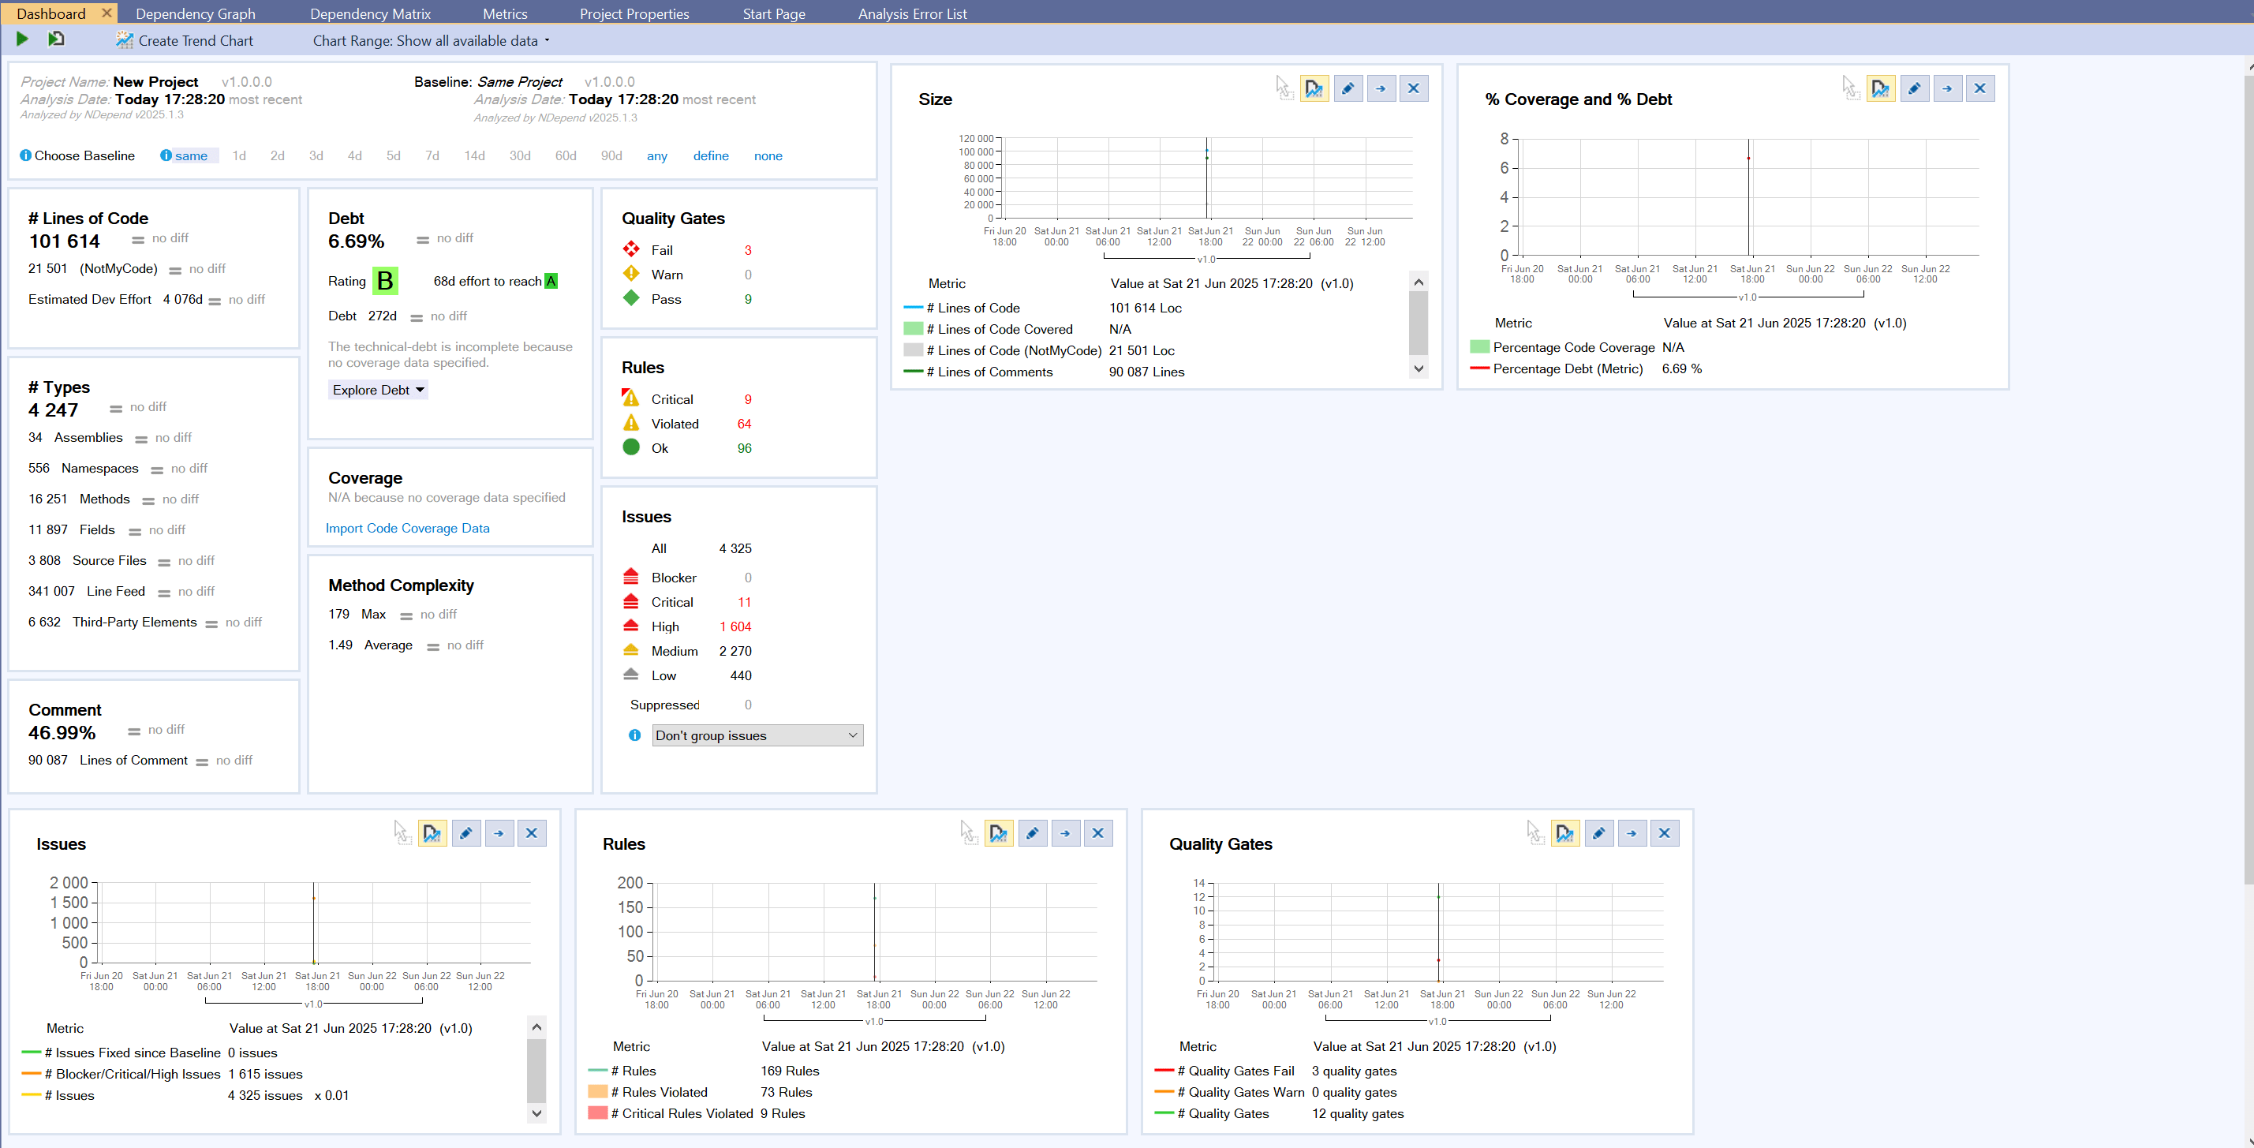Click the Run Analysis and Build Report icon
The width and height of the screenshot is (2254, 1148).
[x=56, y=39]
